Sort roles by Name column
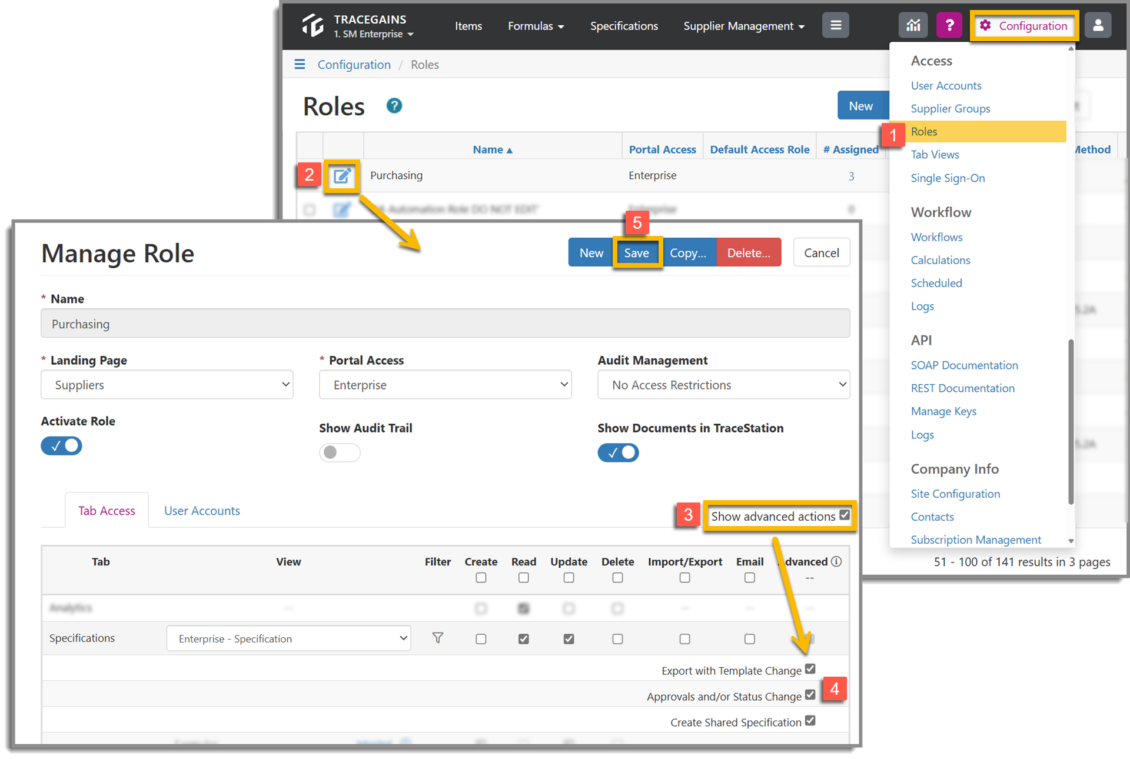Viewport: 1130px width, 759px height. pos(493,149)
